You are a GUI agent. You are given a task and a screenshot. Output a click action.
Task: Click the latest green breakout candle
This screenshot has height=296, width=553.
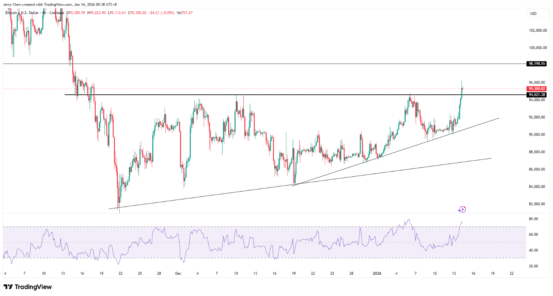click(x=461, y=92)
